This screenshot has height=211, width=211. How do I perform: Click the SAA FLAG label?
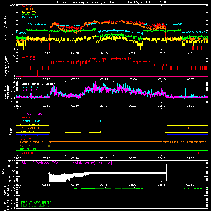pos(26,139)
